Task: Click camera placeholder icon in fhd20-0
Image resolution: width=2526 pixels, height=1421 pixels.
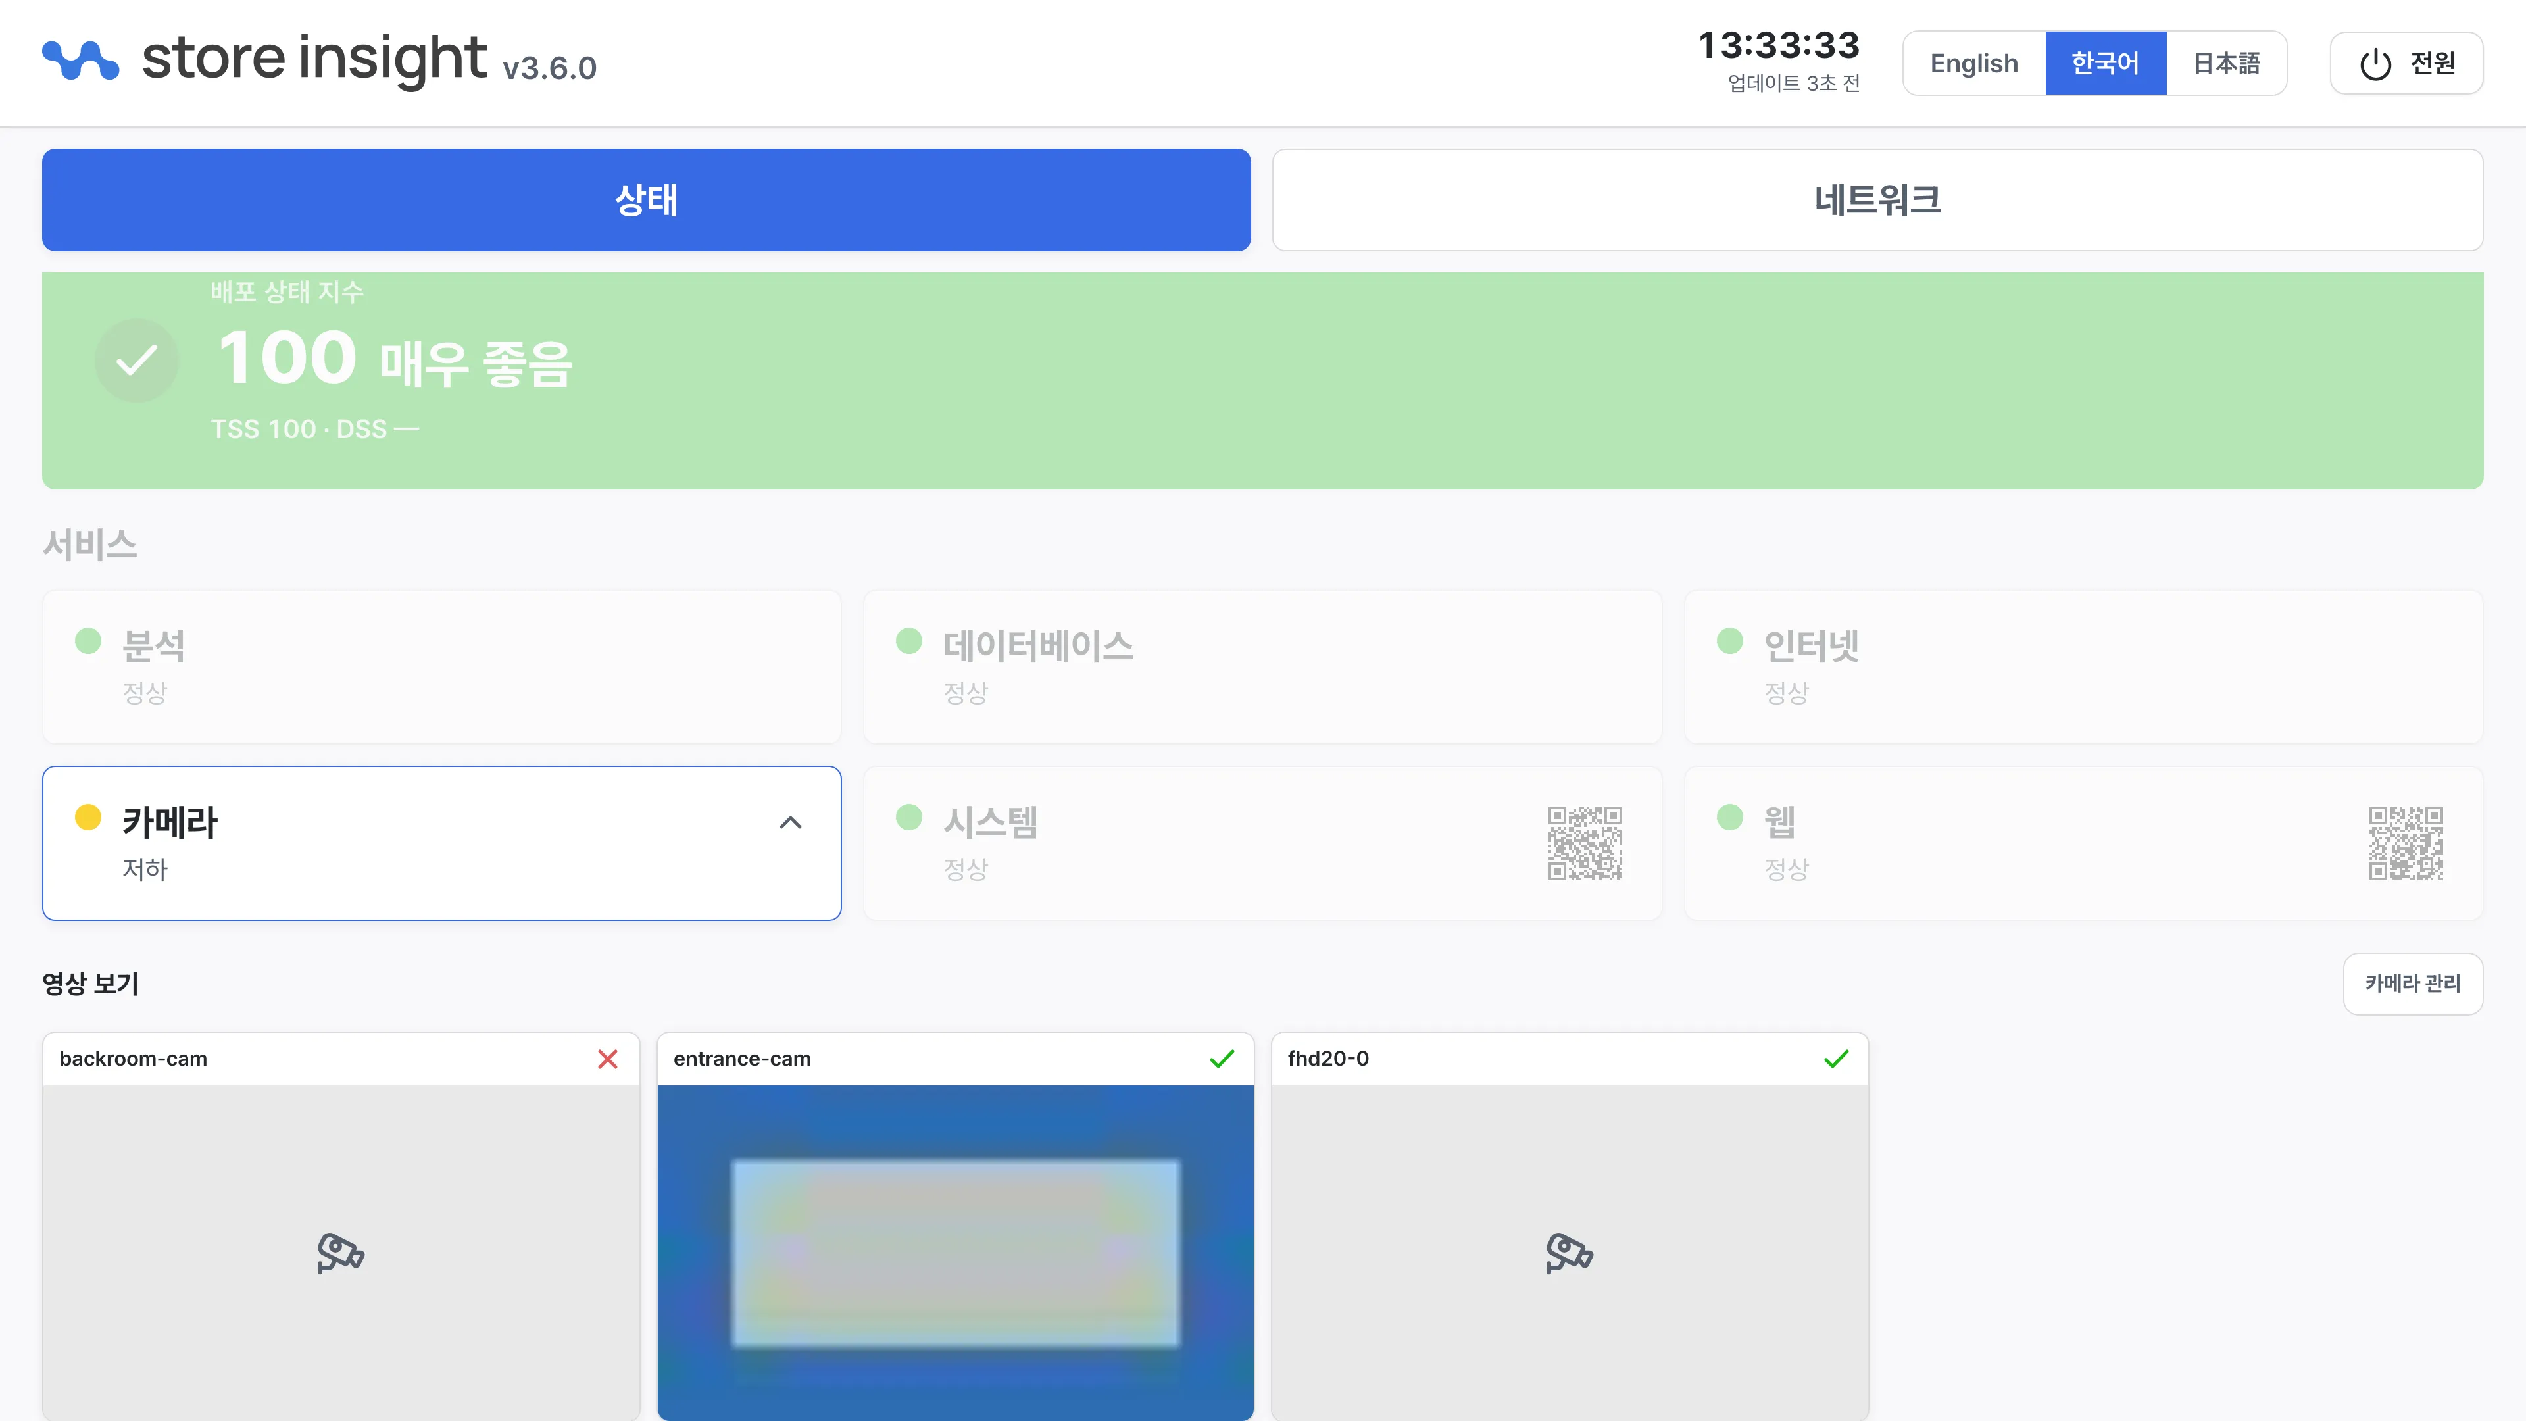Action: coord(1569,1253)
